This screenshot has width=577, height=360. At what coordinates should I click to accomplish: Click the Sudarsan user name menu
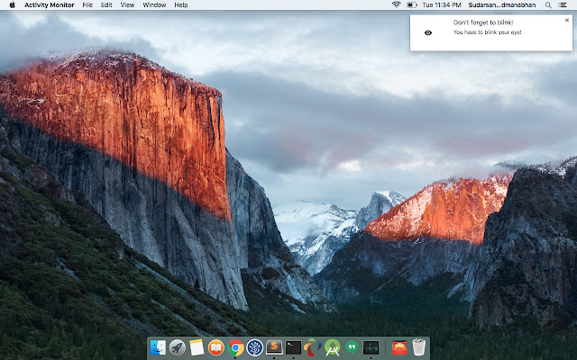click(502, 4)
